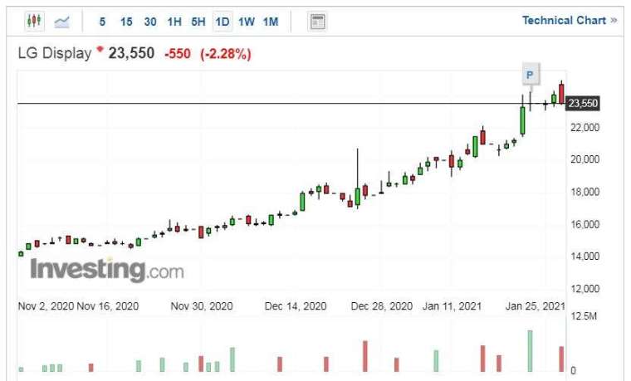
Task: Click the 20,000 price axis label
Action: pos(585,159)
